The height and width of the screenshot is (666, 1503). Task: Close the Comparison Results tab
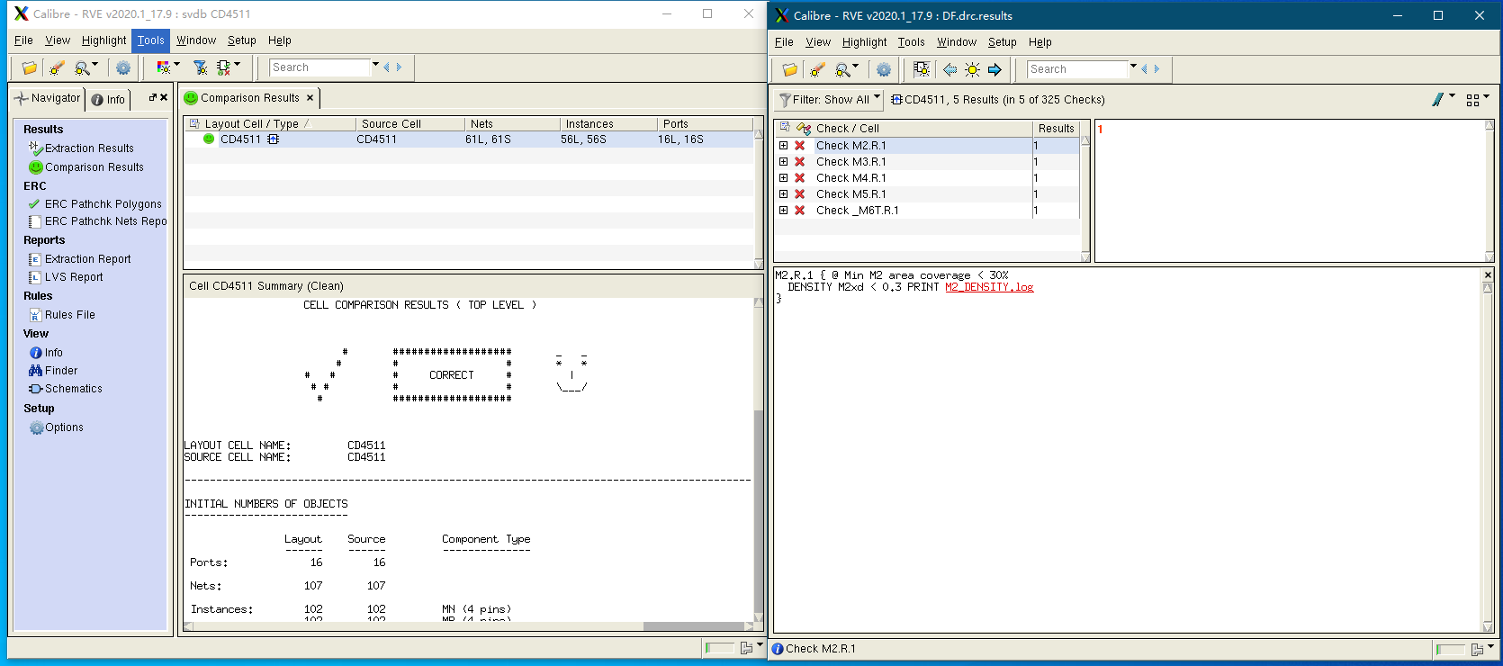(x=310, y=98)
